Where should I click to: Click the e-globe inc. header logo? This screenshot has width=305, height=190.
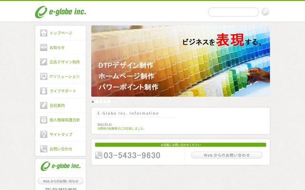tap(61, 12)
